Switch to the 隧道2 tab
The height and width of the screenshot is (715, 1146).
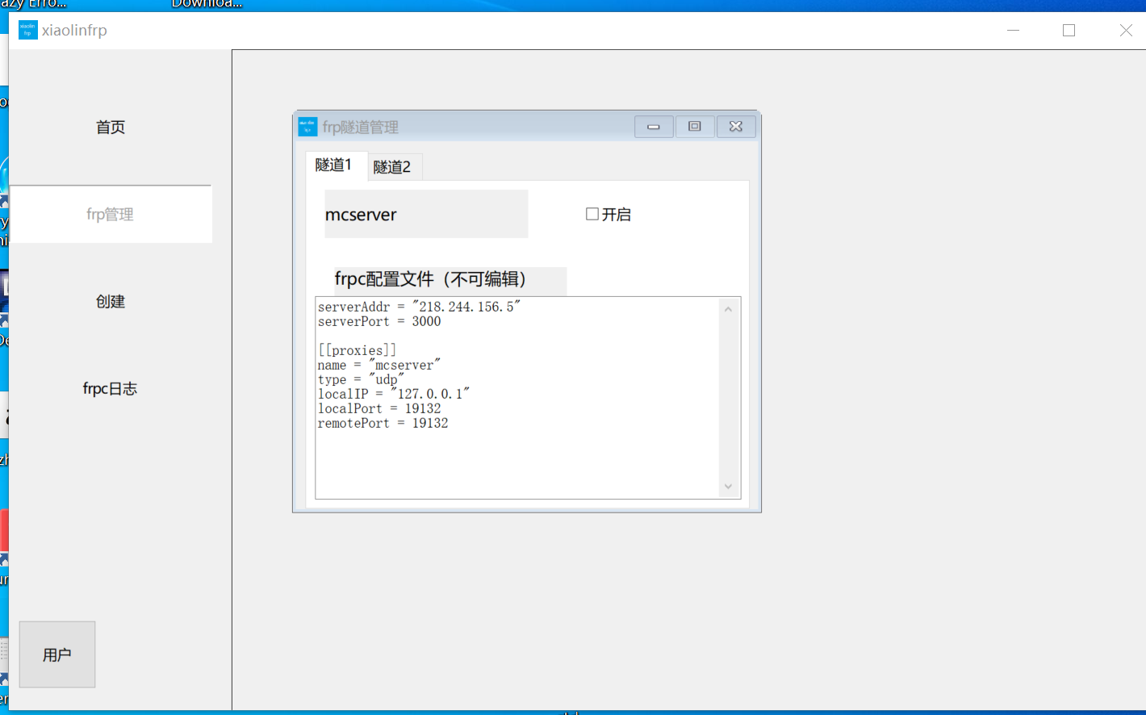point(394,166)
